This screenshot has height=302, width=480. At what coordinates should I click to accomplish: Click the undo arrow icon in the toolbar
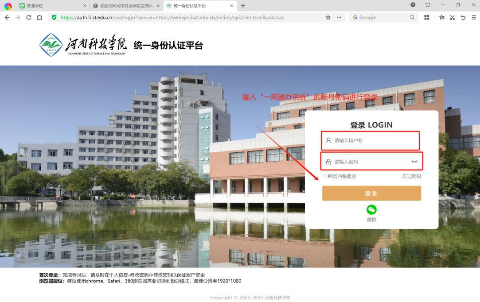(463, 17)
